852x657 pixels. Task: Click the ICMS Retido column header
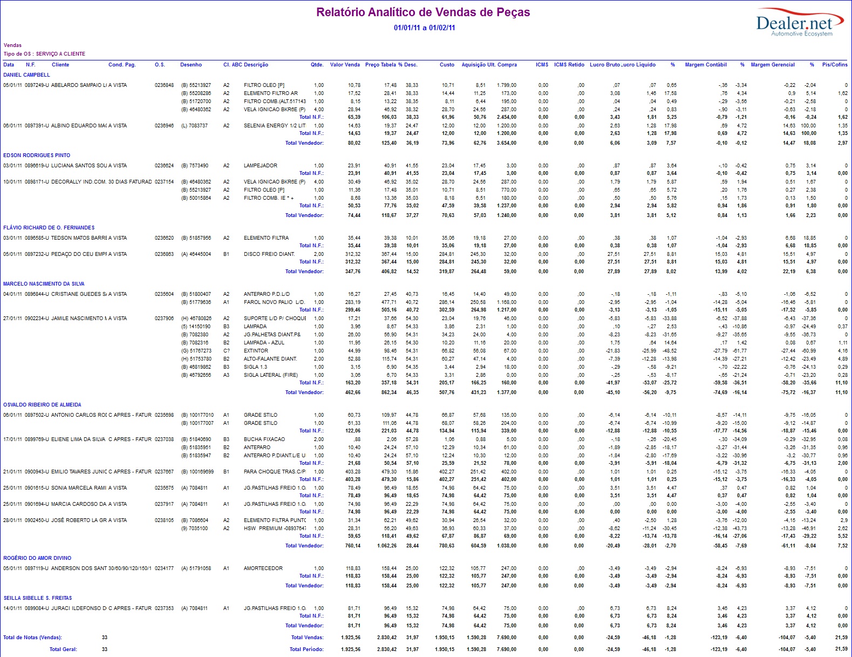tap(569, 65)
